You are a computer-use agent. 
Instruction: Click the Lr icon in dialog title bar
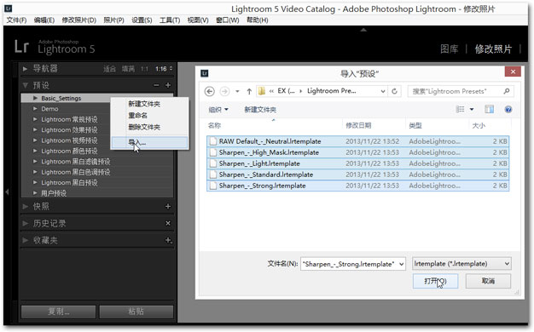pos(205,73)
